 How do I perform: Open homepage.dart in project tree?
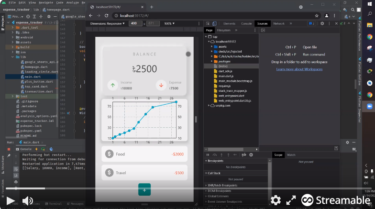click(36, 67)
